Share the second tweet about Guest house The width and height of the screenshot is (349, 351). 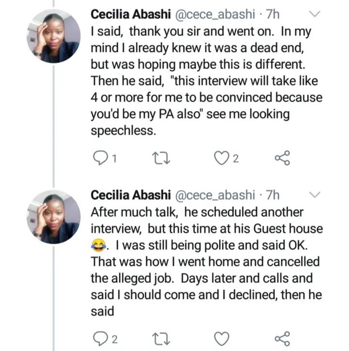click(283, 338)
